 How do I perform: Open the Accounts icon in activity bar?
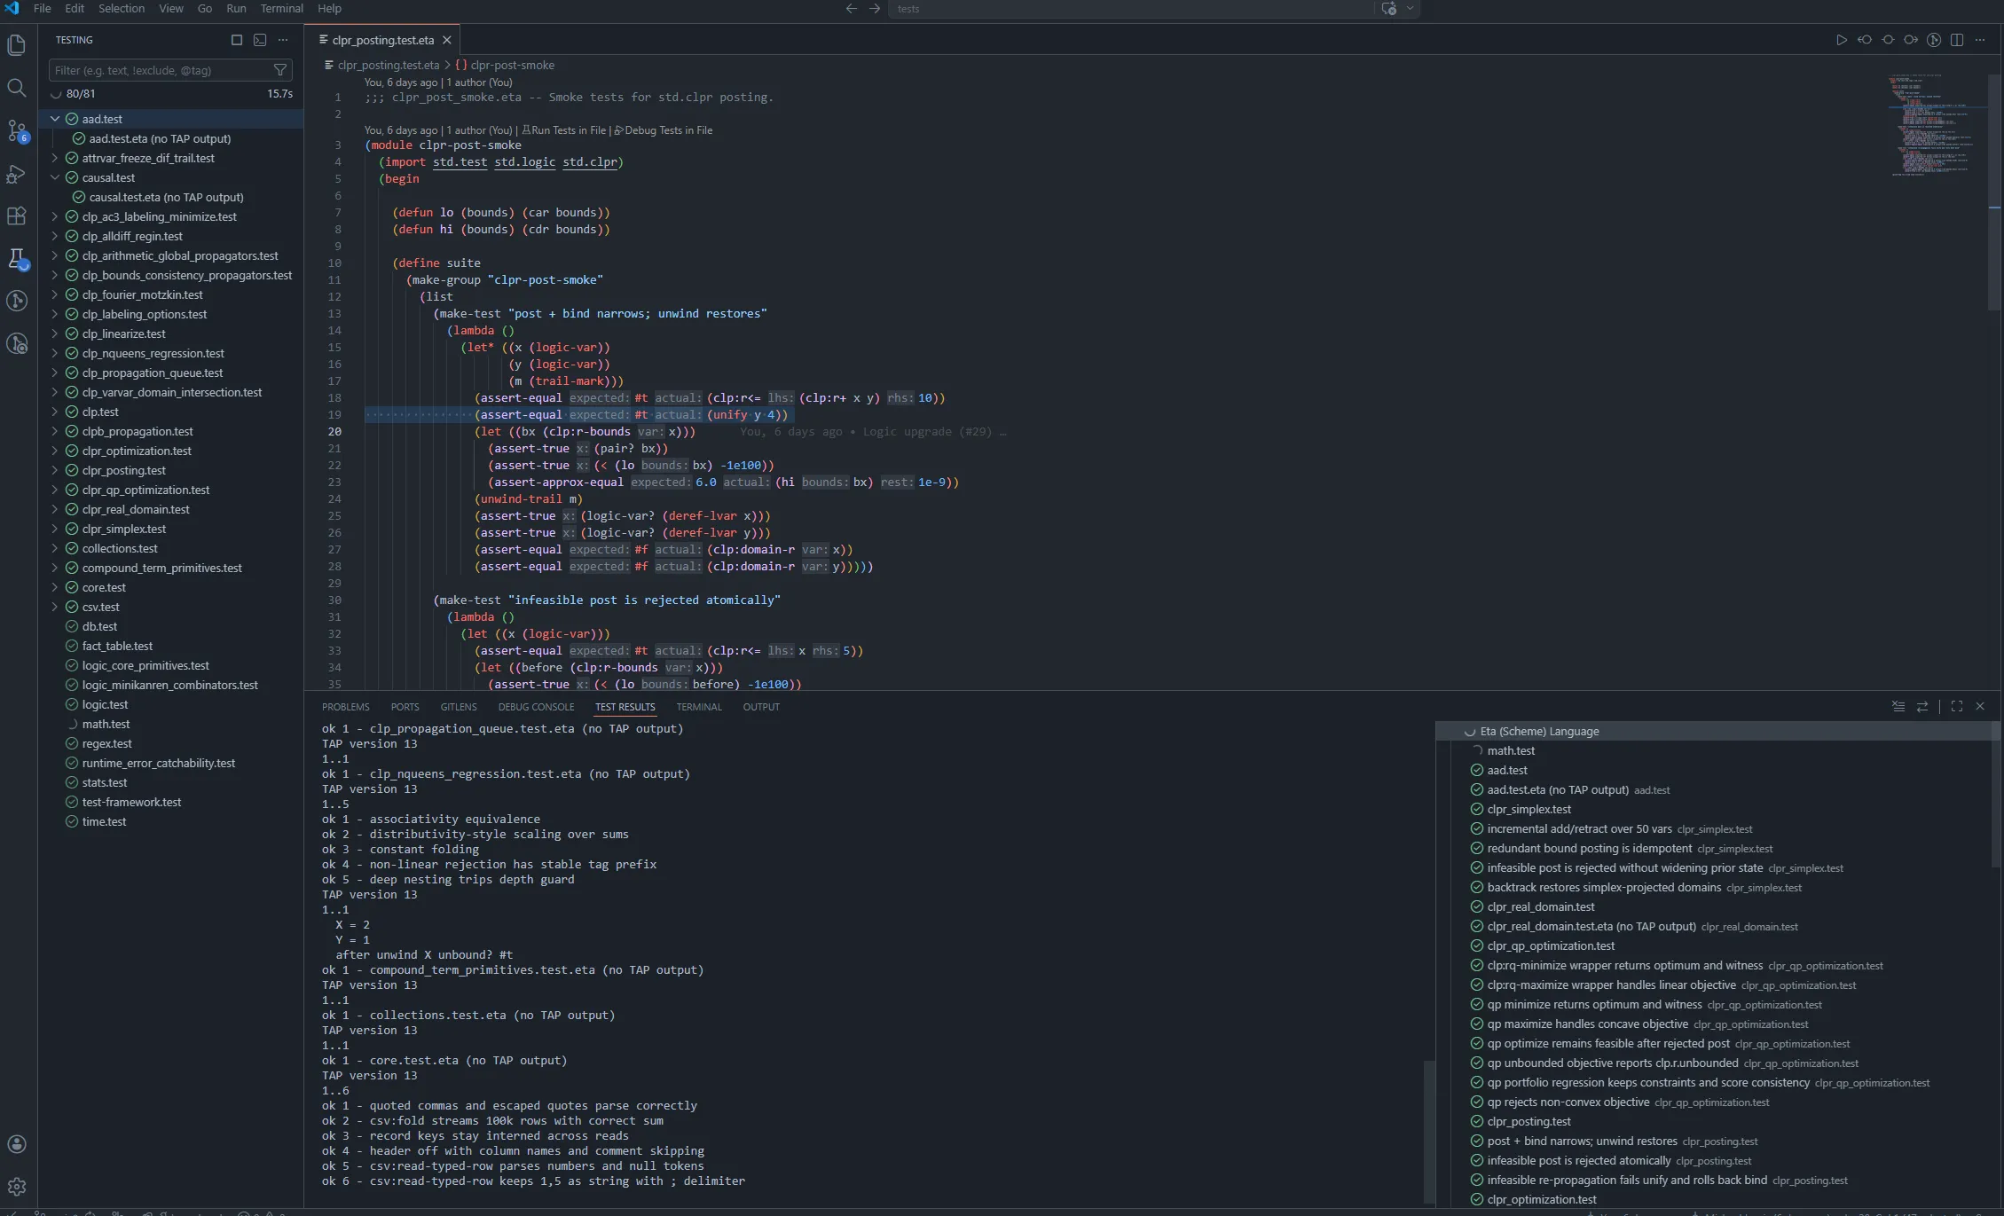pos(17,1144)
